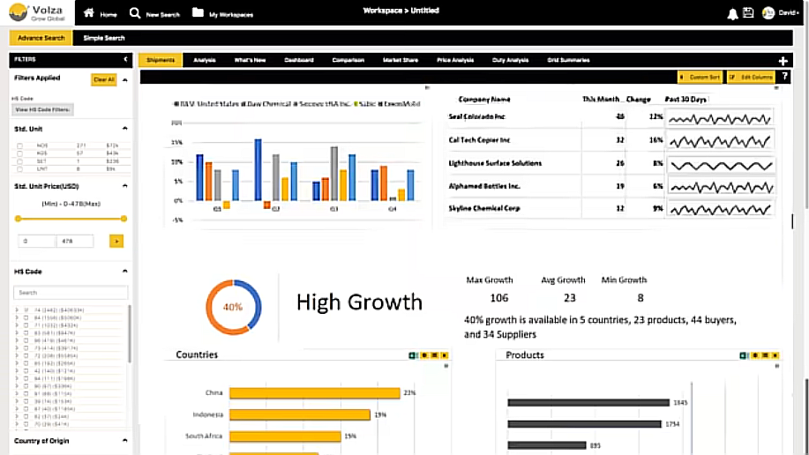Collapse the Std. Unit section

(125, 129)
